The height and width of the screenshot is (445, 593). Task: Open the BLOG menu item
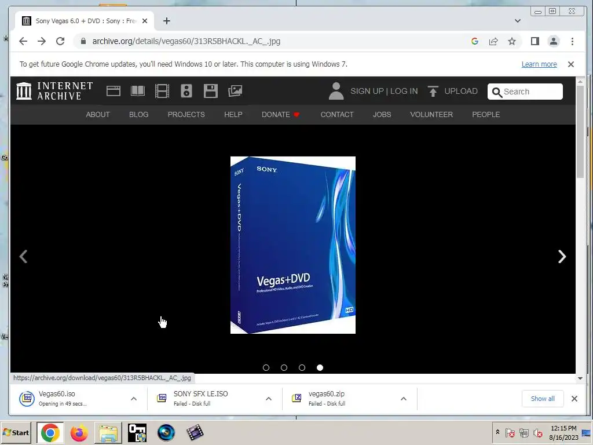click(x=139, y=114)
